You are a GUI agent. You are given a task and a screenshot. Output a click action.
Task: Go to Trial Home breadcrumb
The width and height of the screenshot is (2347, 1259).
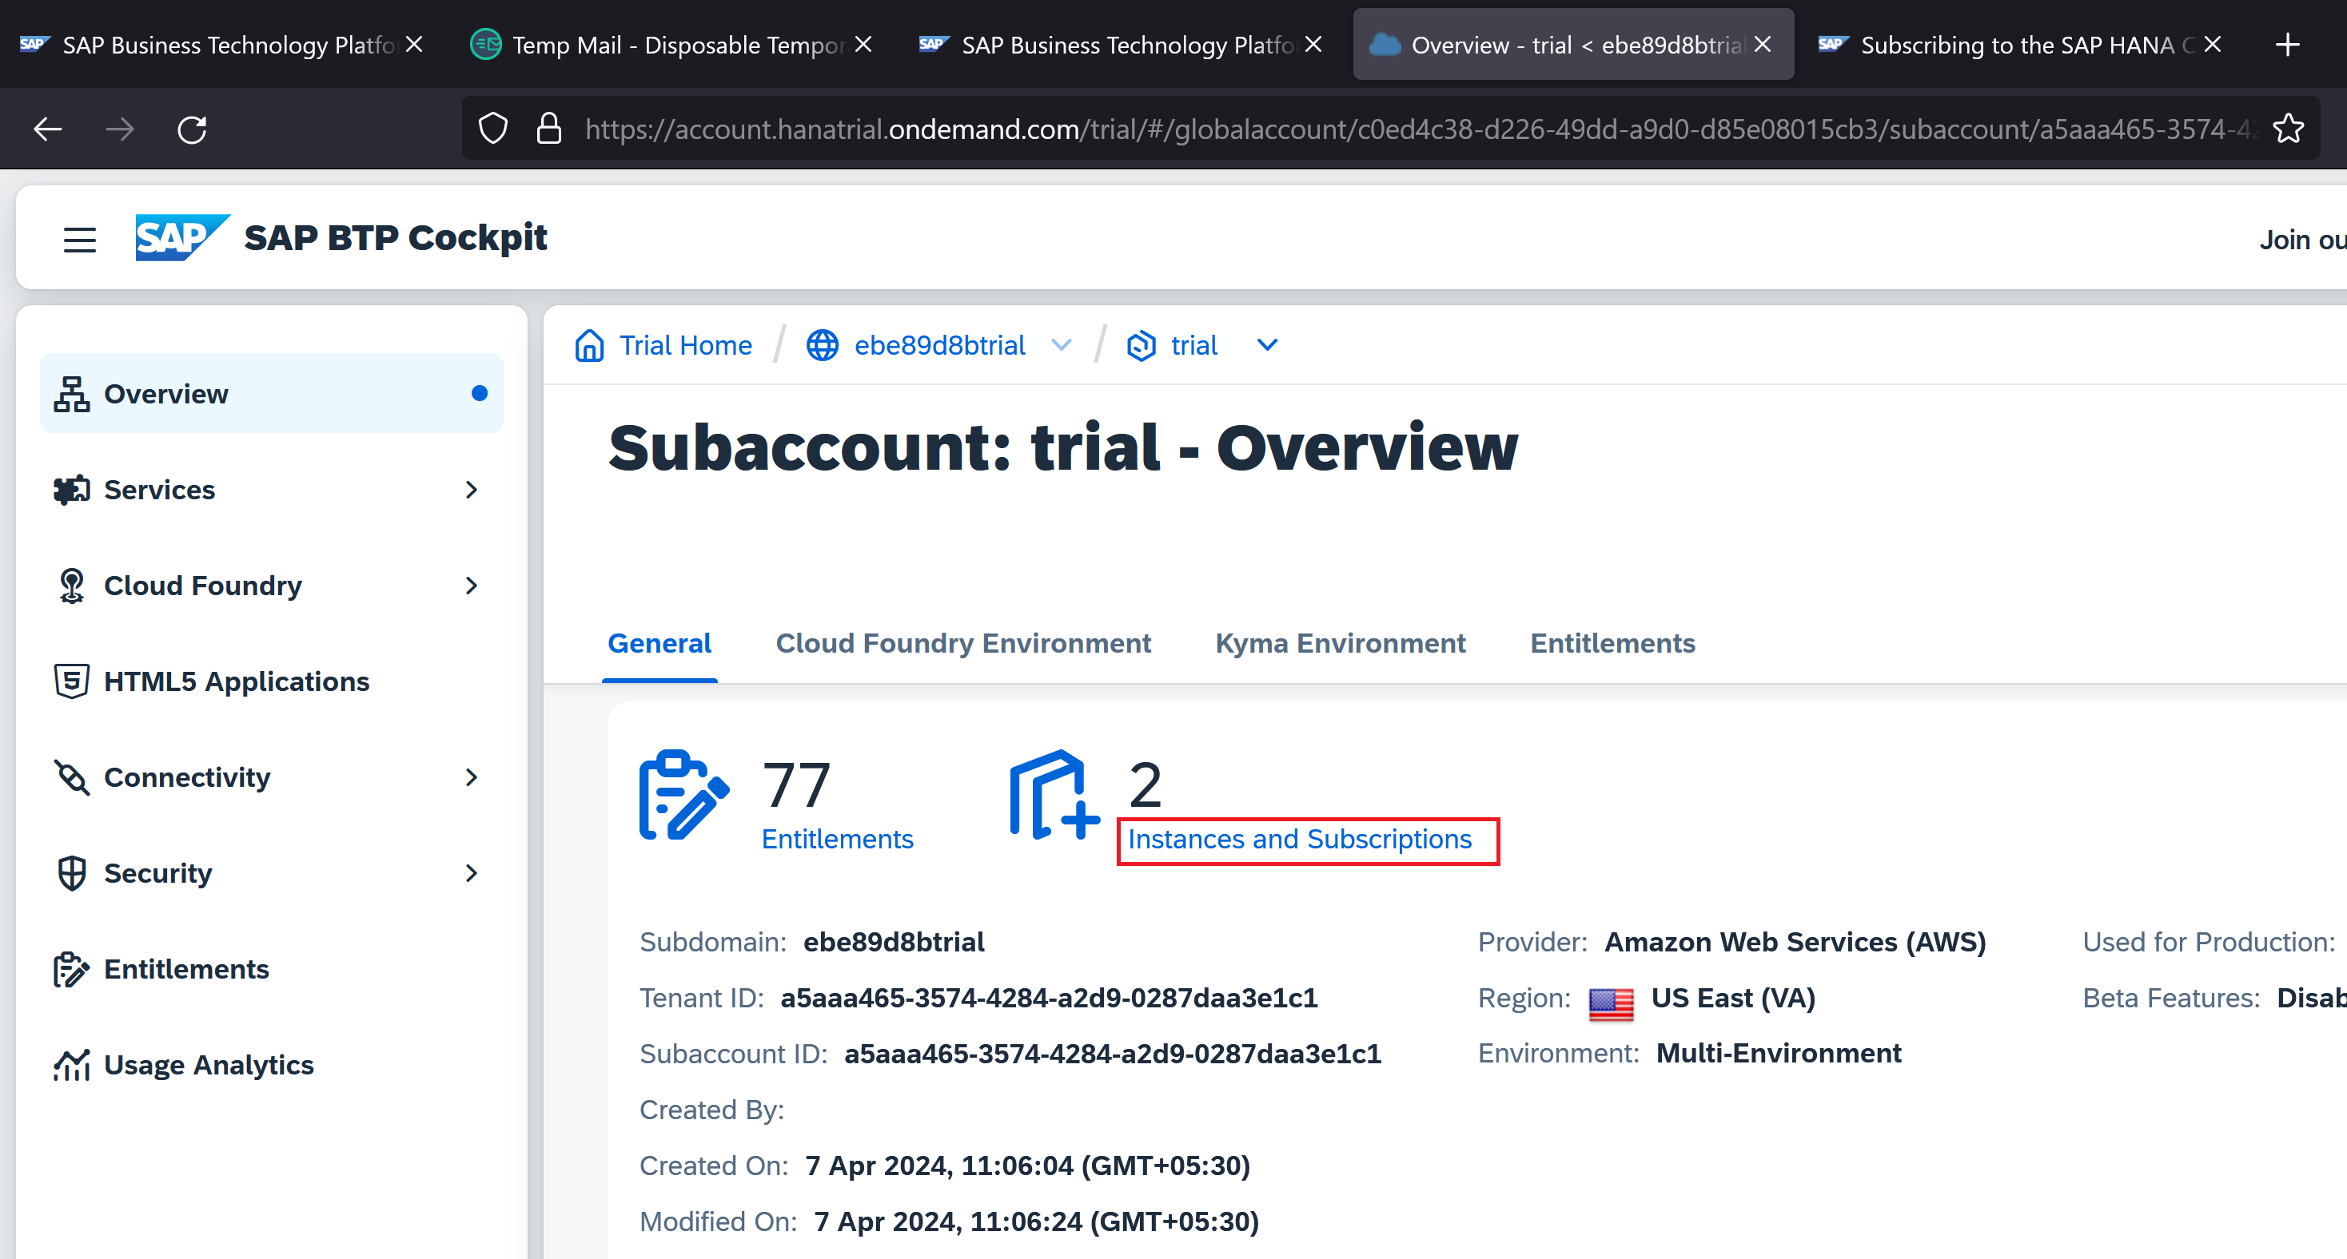pyautogui.click(x=684, y=345)
